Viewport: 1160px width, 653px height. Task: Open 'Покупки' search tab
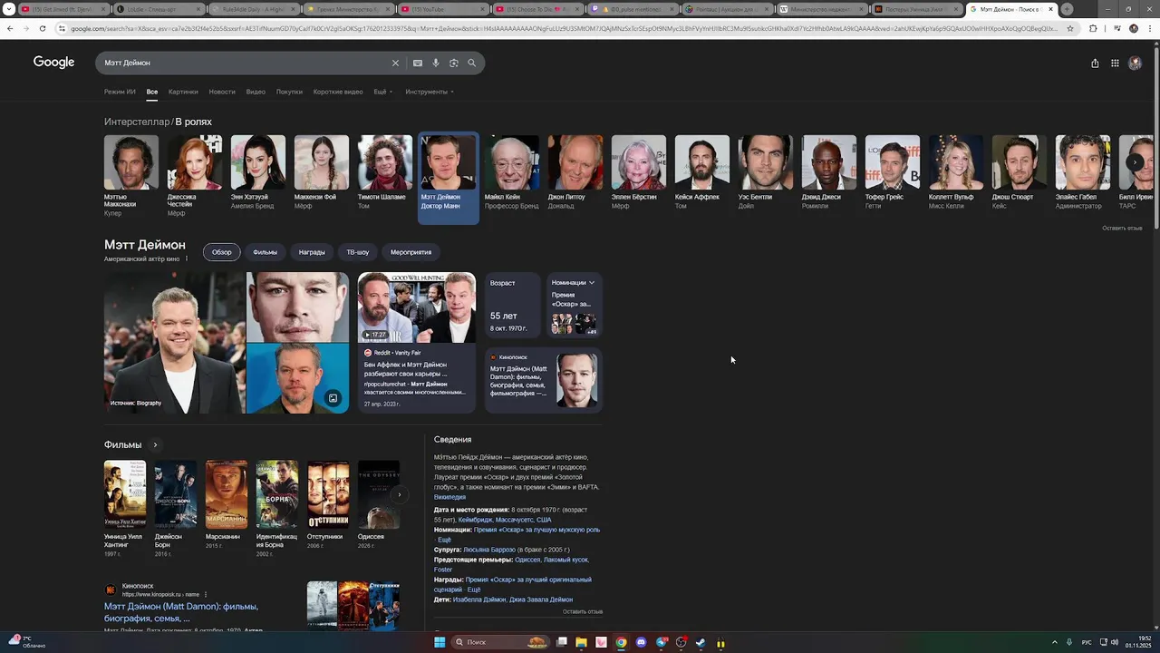(289, 92)
